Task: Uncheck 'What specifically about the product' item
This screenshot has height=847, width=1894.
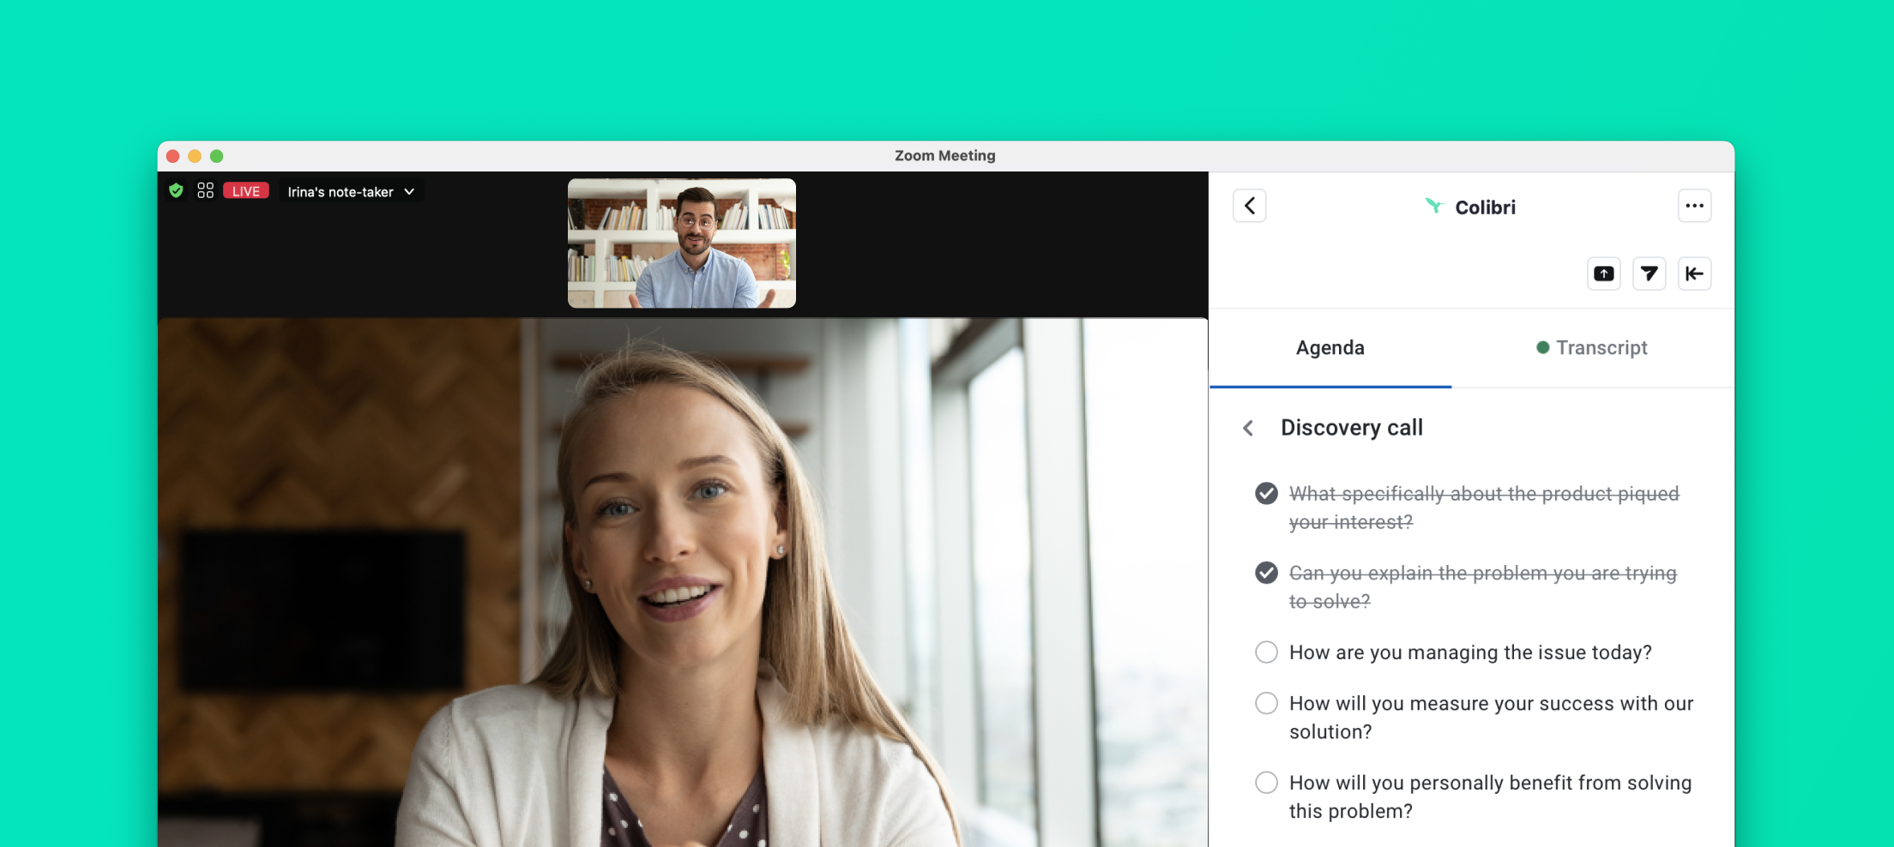Action: [1266, 494]
